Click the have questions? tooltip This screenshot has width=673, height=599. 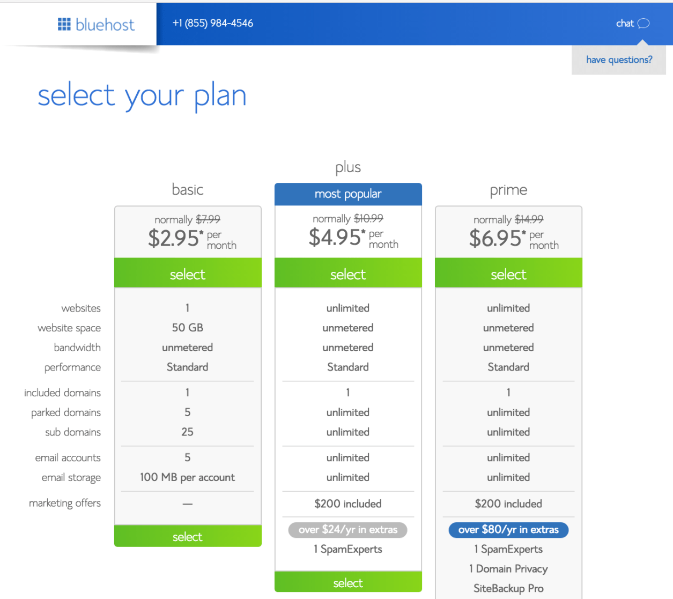[x=619, y=60]
